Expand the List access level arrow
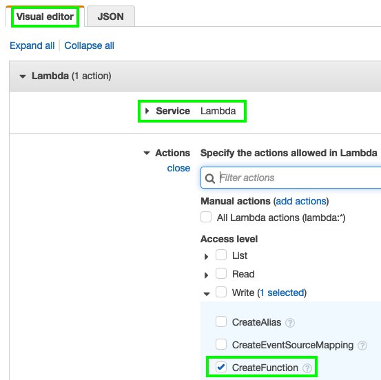The width and height of the screenshot is (381, 380). (206, 256)
